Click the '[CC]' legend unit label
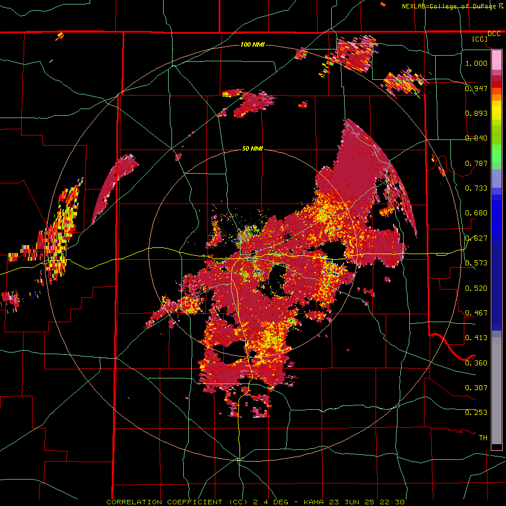 pyautogui.click(x=480, y=39)
